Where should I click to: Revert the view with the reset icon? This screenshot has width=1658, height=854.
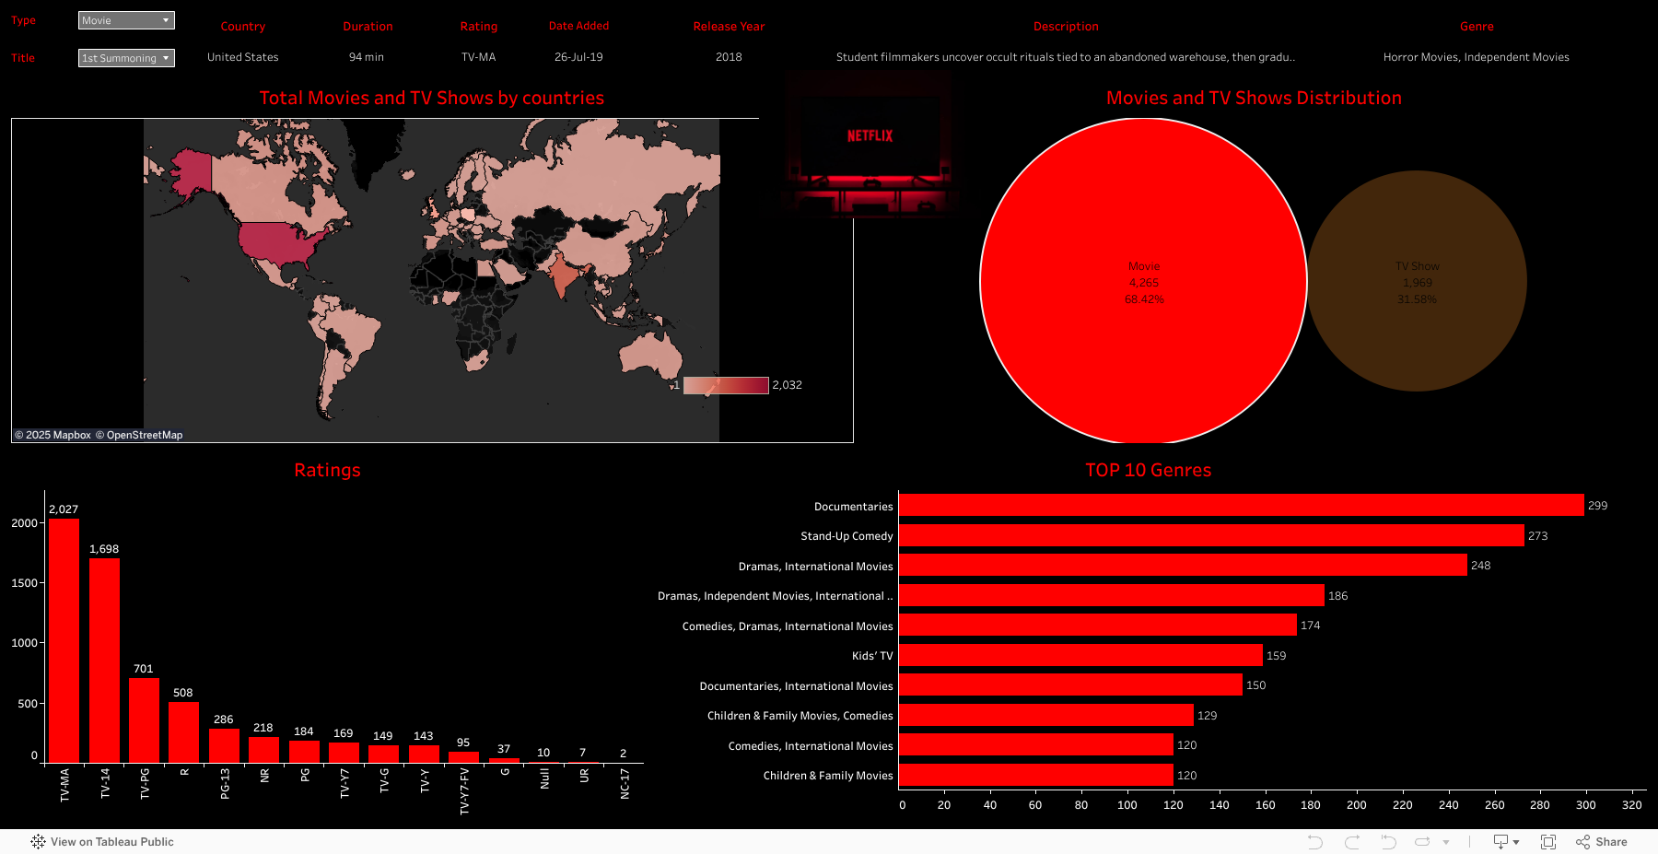coord(1388,842)
